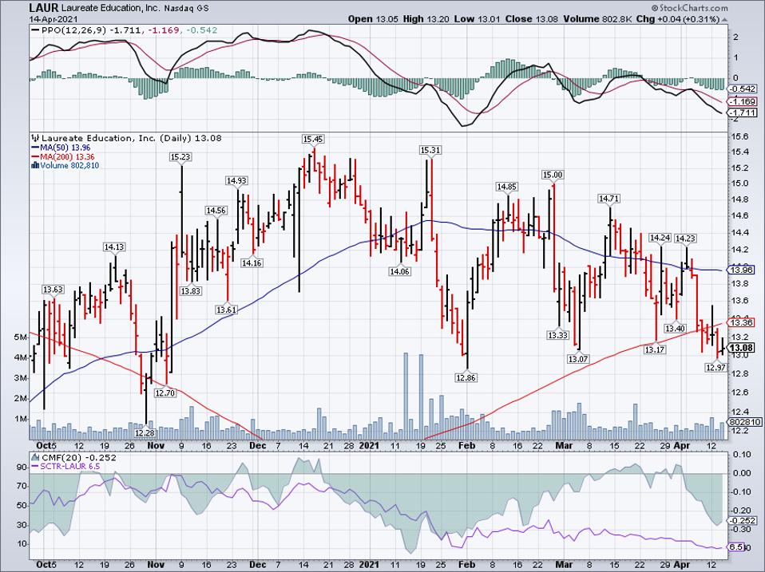
Task: Click the 15.23 price annotation
Action: pos(180,157)
